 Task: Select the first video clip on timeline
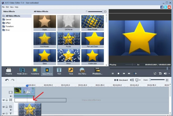(18, 90)
